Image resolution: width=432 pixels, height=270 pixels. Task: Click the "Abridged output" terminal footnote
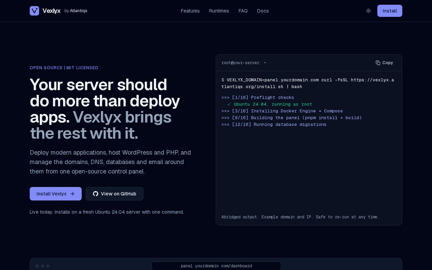coord(300,217)
